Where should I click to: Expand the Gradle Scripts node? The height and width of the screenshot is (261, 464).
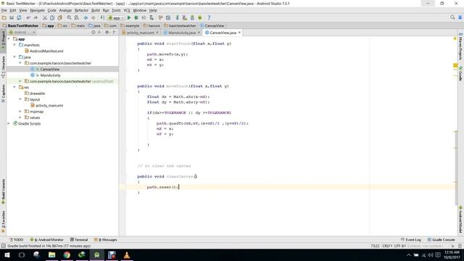9,123
